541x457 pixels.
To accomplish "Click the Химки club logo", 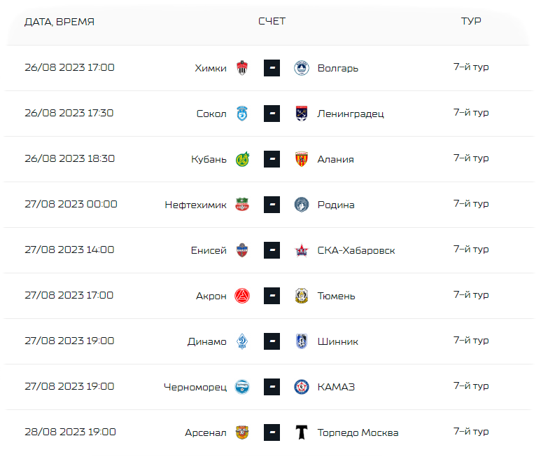I will (242, 68).
